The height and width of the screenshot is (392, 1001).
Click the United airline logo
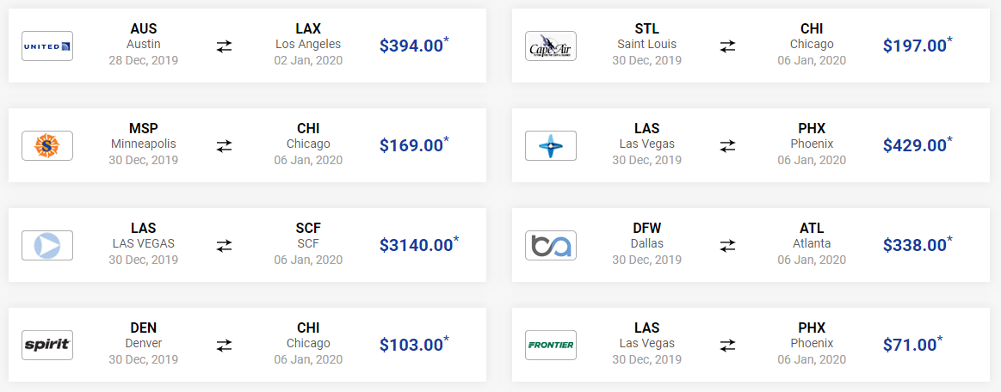click(x=47, y=46)
